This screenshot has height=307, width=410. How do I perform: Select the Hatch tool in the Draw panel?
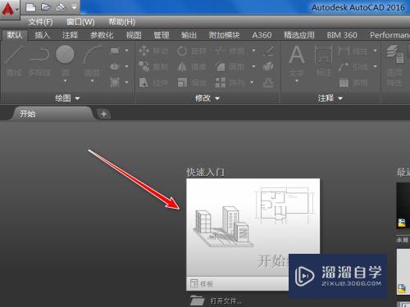(x=115, y=82)
